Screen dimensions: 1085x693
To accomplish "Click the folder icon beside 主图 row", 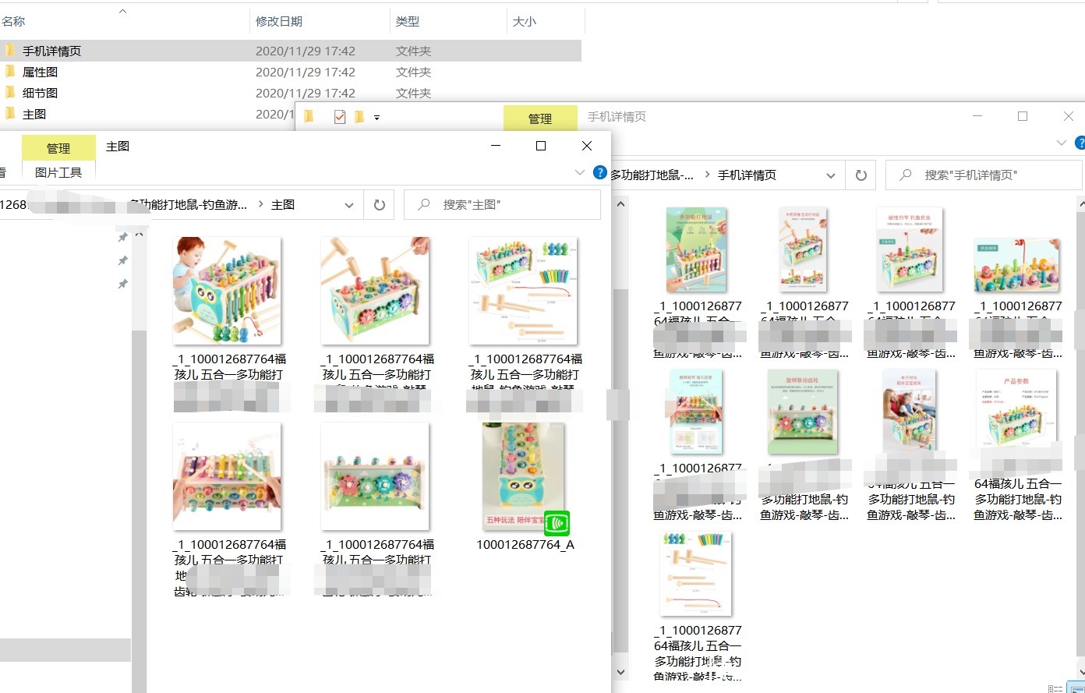I will [9, 114].
